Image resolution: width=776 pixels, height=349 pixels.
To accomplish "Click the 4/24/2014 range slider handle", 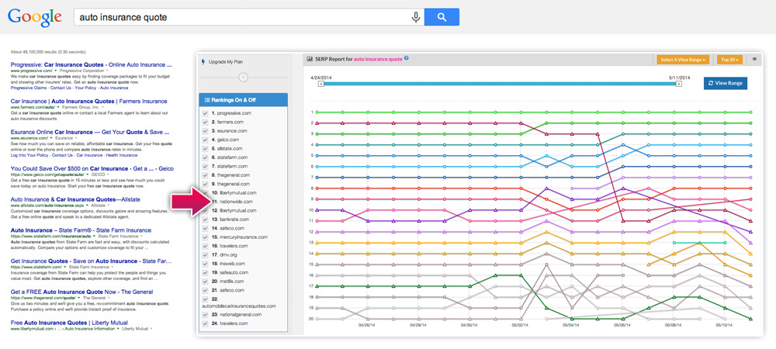I will coord(320,84).
